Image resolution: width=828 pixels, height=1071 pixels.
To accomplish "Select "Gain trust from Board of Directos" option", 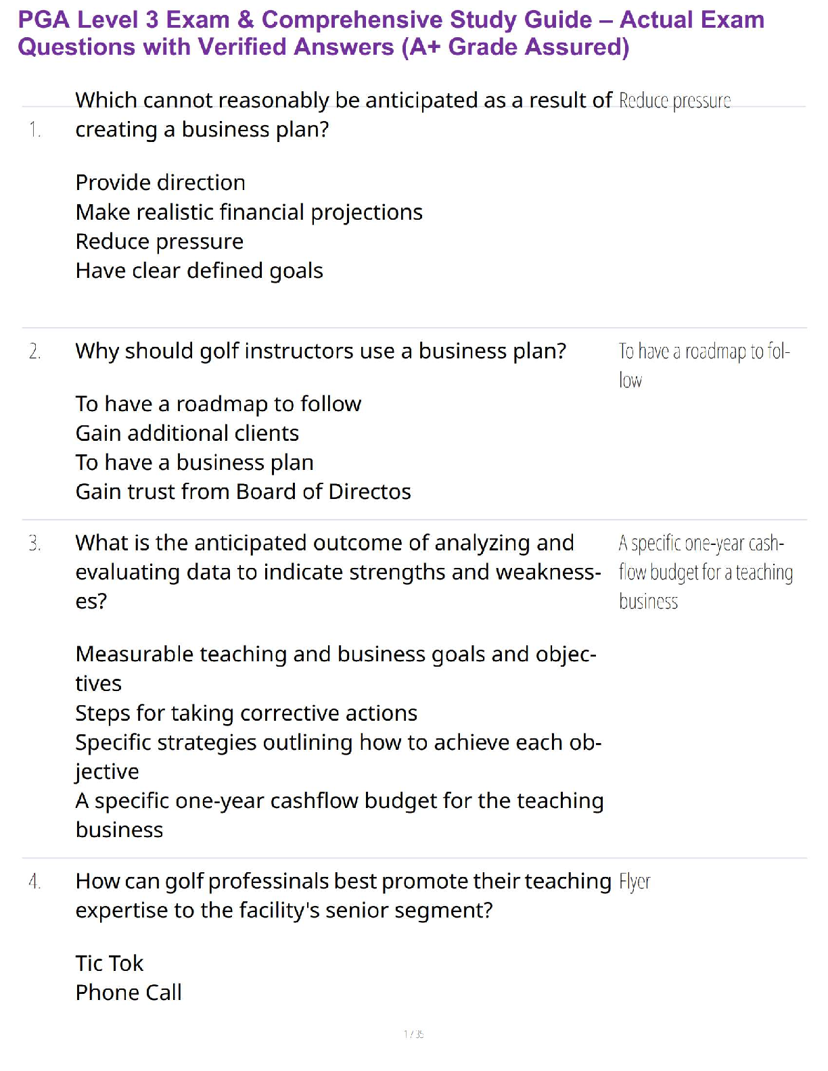I will coord(243,492).
